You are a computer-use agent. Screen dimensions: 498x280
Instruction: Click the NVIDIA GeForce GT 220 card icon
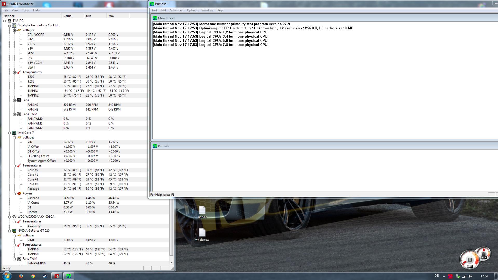[14, 231]
